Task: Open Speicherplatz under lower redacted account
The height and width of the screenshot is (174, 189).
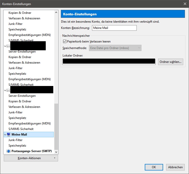Action: [17, 118]
